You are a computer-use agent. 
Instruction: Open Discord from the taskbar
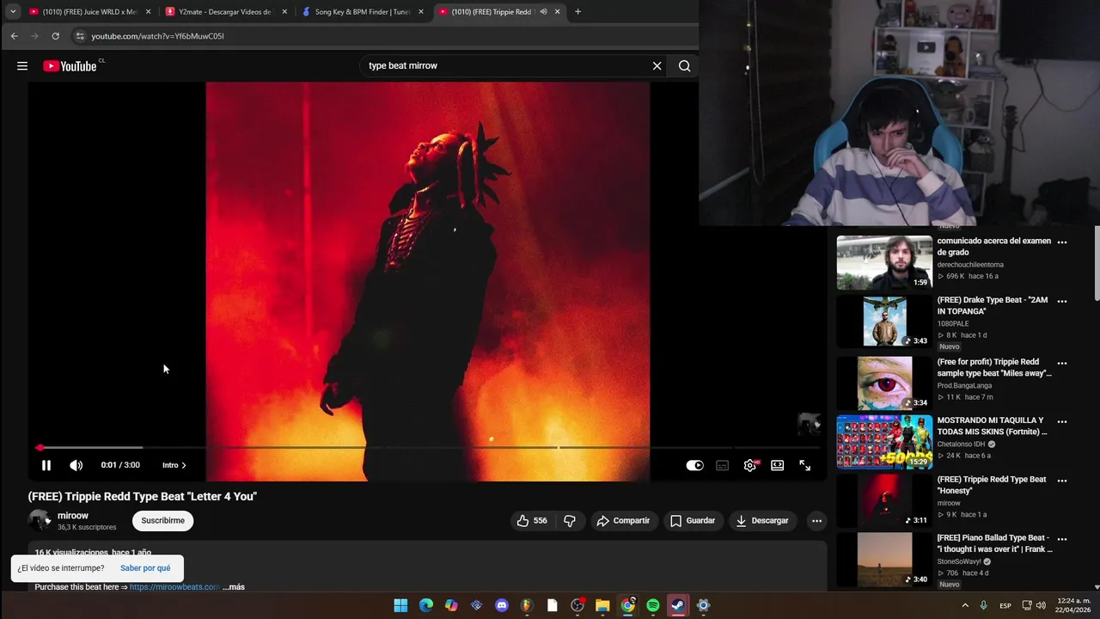tap(502, 605)
